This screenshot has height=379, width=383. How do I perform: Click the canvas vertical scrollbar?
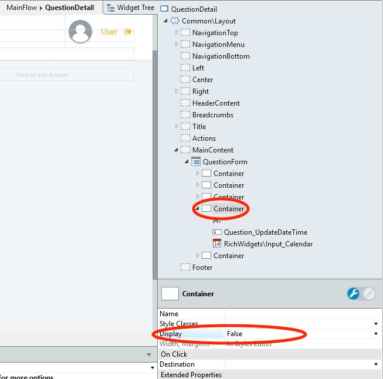155,165
